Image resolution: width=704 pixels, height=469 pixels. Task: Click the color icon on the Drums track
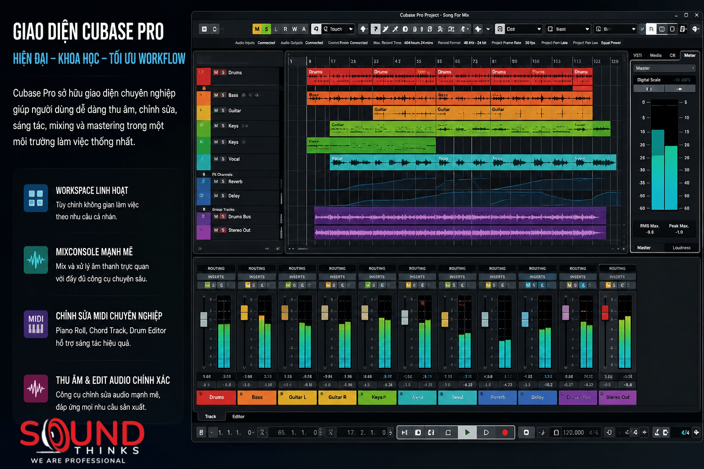(x=201, y=72)
